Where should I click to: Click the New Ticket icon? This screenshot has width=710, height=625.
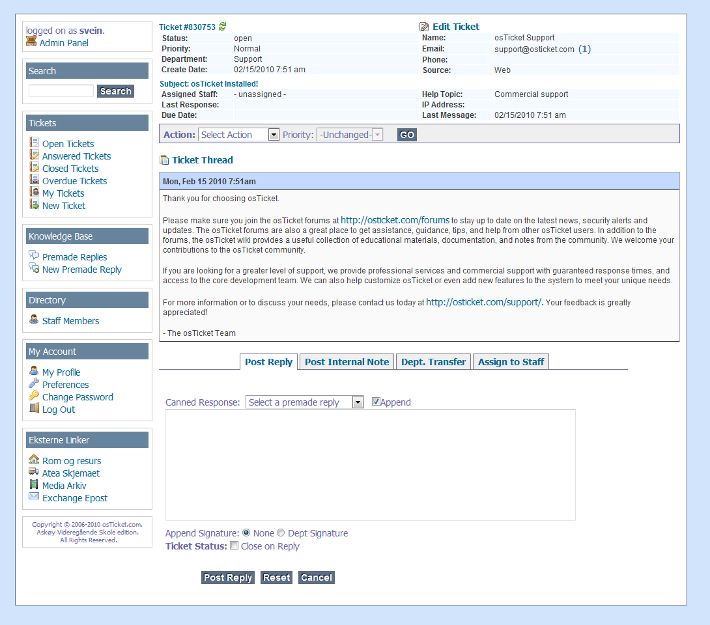pyautogui.click(x=34, y=204)
